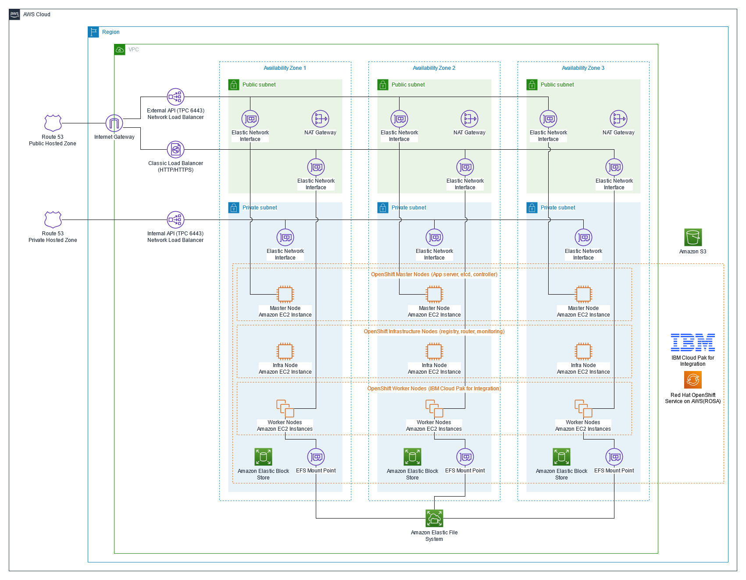Click the IBM Cloud Pak for Integration logo

pyautogui.click(x=693, y=343)
